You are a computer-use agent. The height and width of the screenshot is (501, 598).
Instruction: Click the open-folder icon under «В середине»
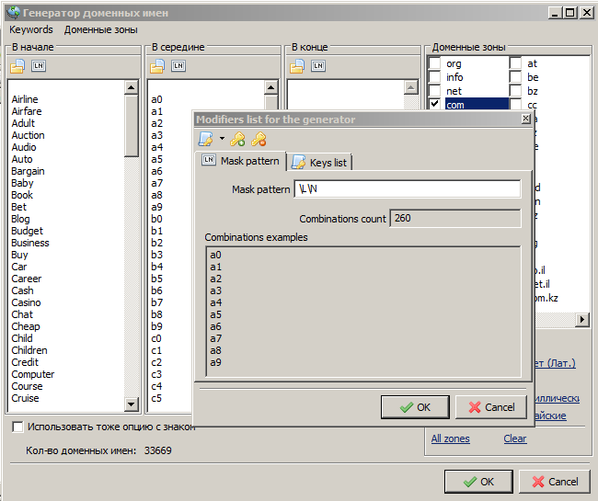tap(157, 66)
